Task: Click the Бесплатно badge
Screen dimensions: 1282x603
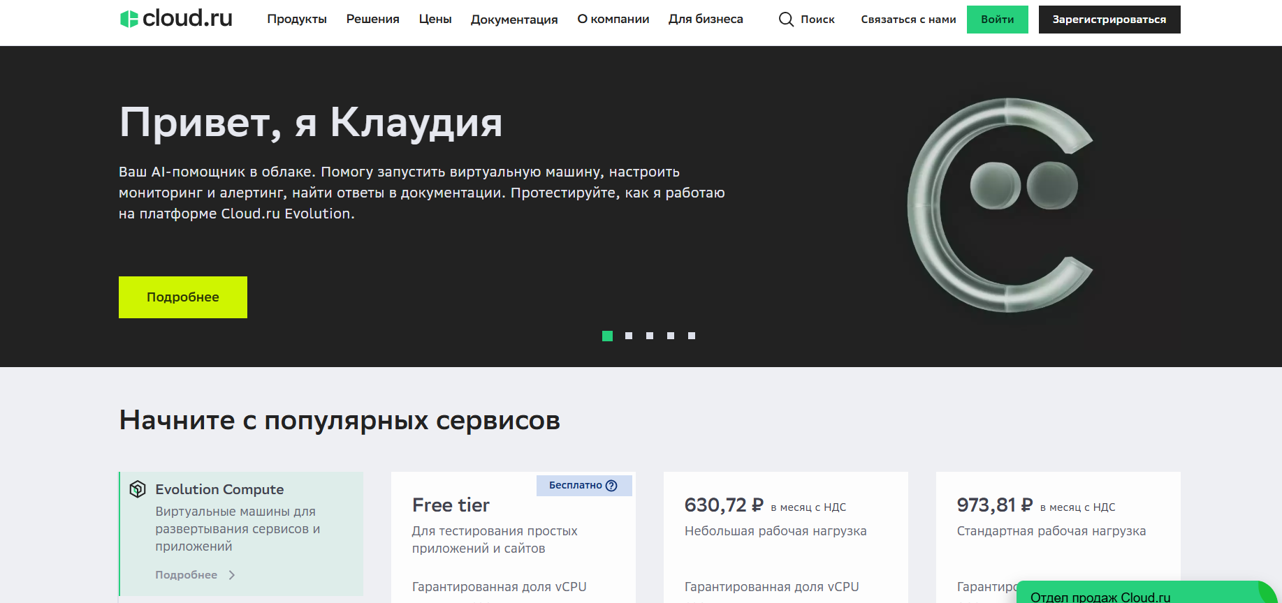Action: click(584, 486)
